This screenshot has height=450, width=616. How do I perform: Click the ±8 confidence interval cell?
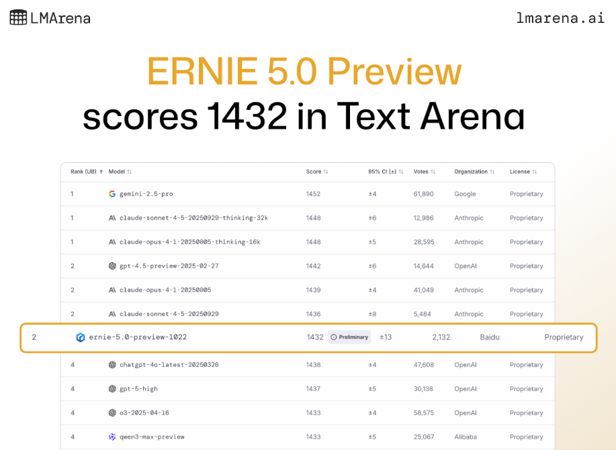372,314
